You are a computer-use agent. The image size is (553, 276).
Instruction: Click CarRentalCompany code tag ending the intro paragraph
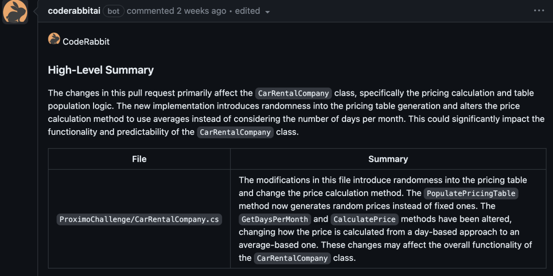235,132
